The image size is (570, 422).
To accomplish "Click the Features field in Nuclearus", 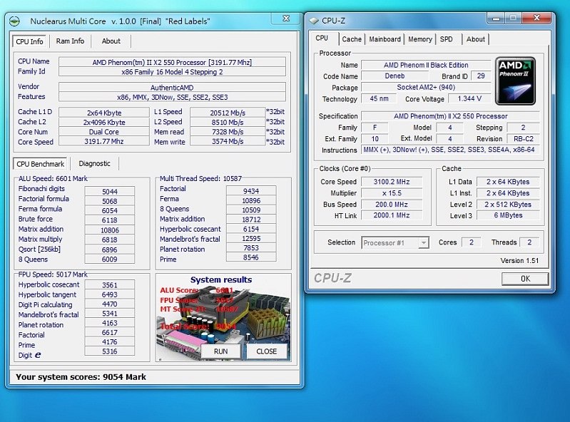I will pos(172,97).
